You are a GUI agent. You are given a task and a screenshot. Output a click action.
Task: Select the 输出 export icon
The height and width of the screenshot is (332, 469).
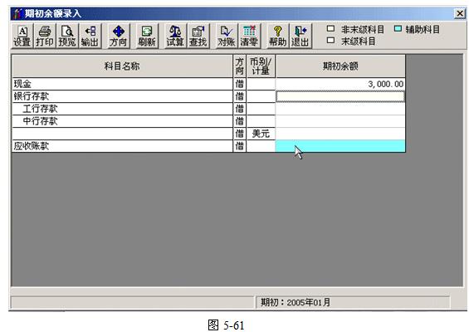(x=90, y=37)
